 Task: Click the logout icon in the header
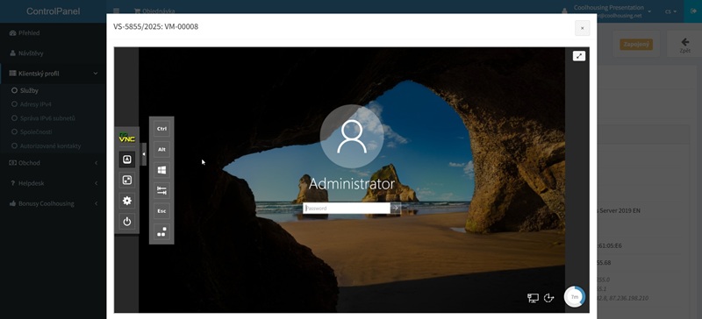click(x=693, y=11)
